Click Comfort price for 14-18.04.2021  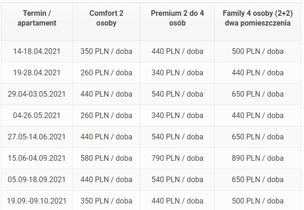tap(106, 52)
